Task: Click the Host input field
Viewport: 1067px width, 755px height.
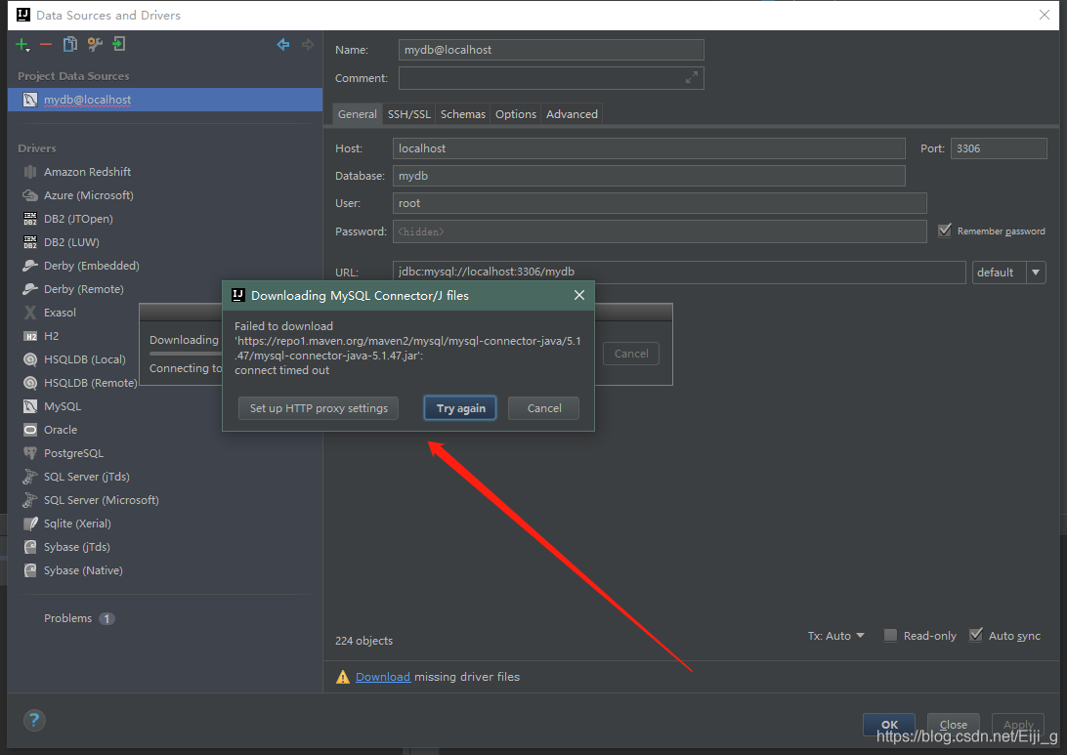Action: pyautogui.click(x=649, y=148)
